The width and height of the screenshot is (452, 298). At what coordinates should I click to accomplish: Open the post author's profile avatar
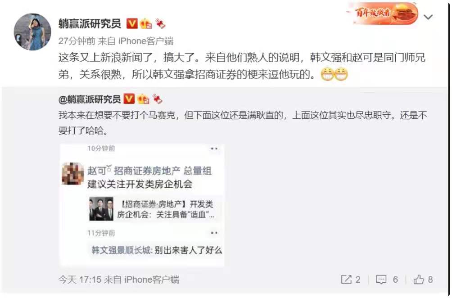32,32
